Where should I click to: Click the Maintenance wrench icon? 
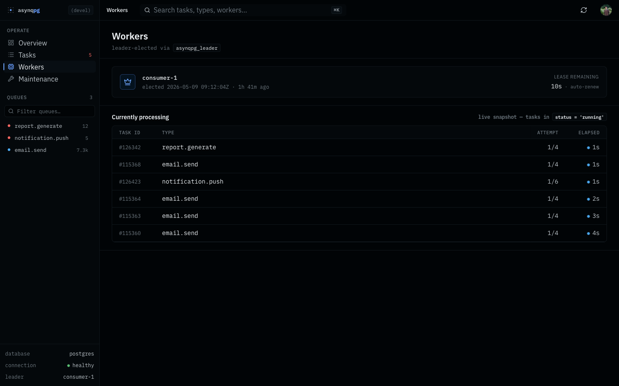tap(11, 79)
